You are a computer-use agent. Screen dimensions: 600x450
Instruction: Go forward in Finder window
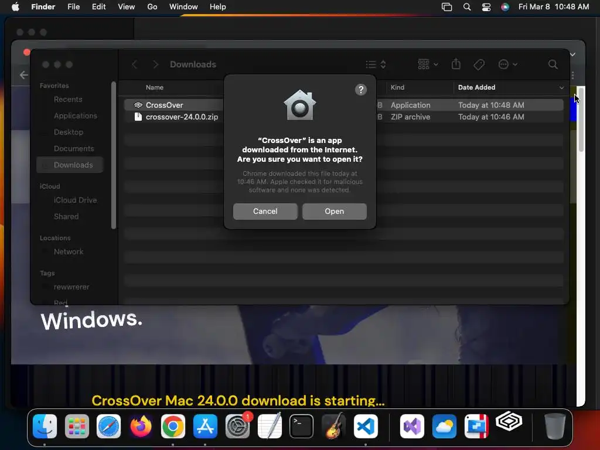coord(155,64)
